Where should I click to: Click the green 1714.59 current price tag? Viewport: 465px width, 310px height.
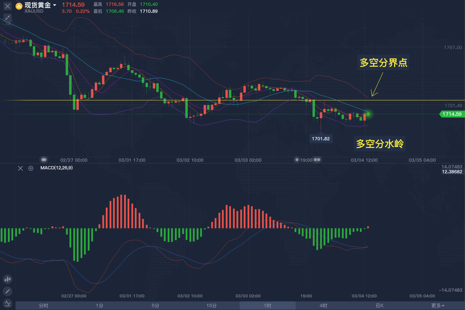(452, 114)
